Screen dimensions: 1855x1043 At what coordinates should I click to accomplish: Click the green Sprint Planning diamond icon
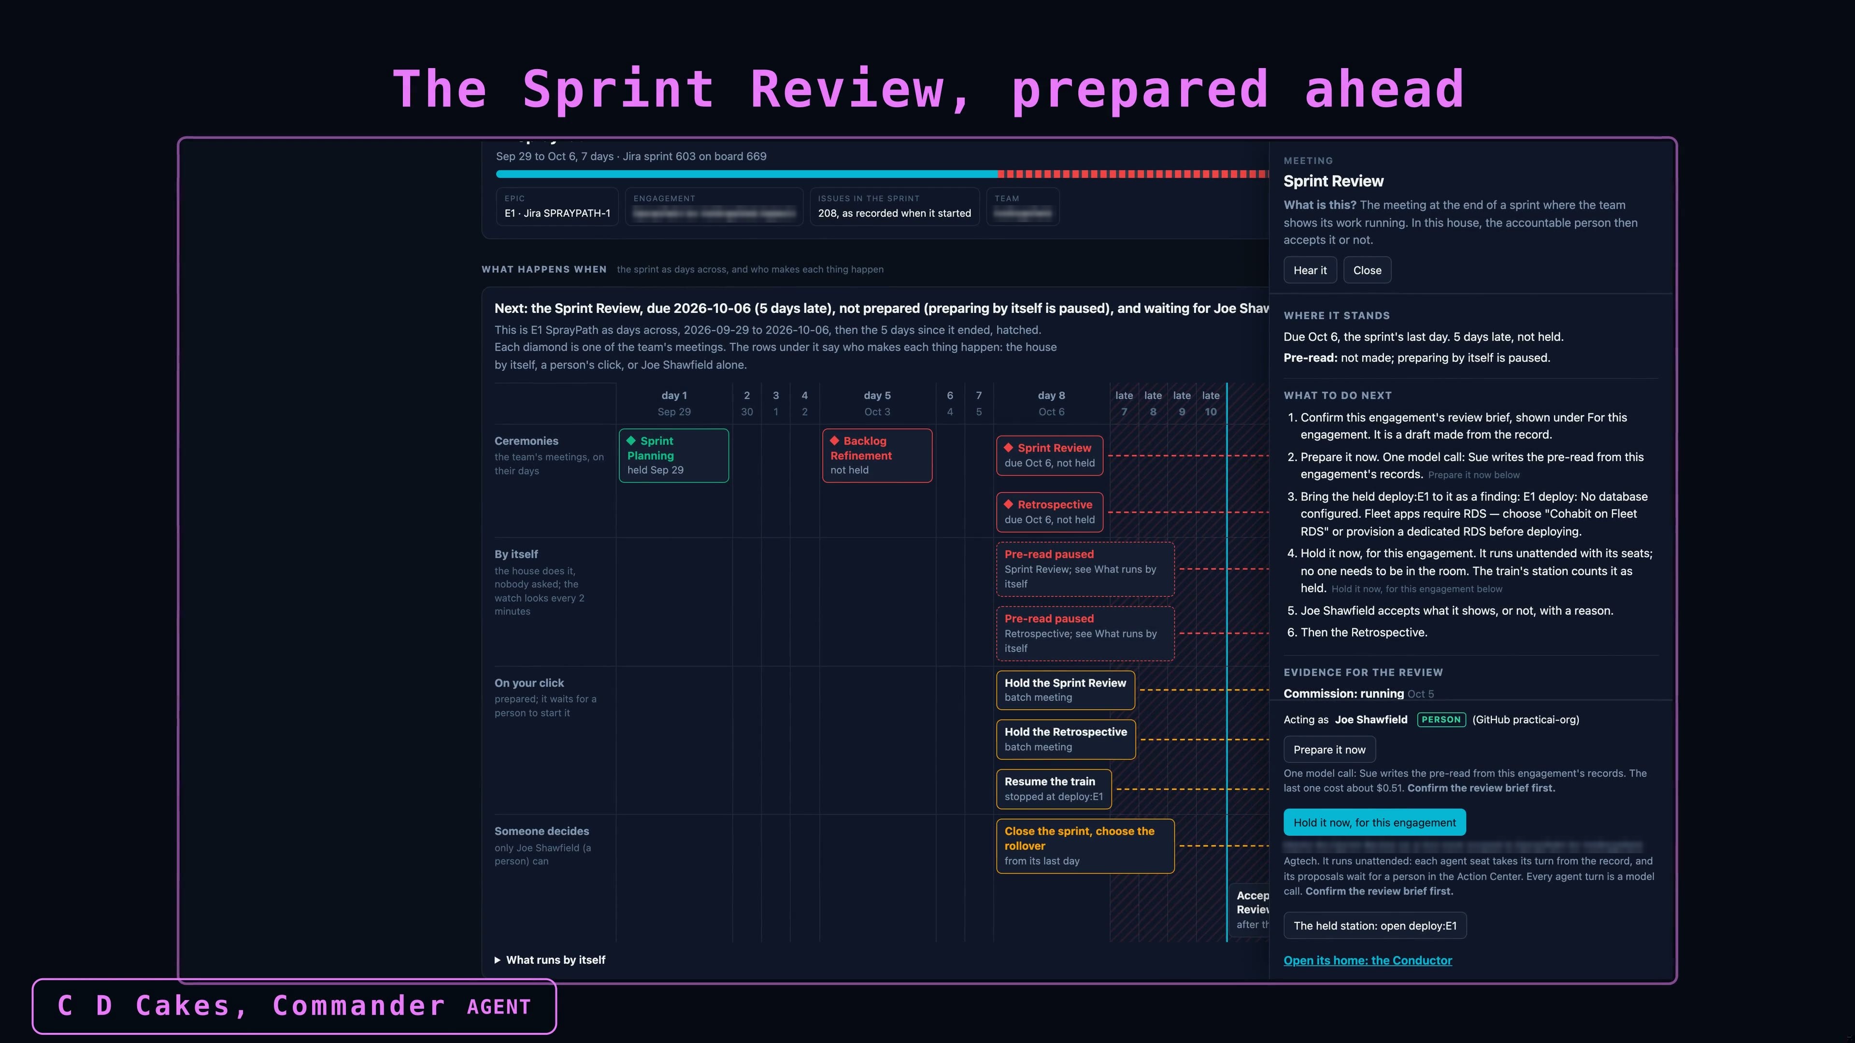(631, 440)
